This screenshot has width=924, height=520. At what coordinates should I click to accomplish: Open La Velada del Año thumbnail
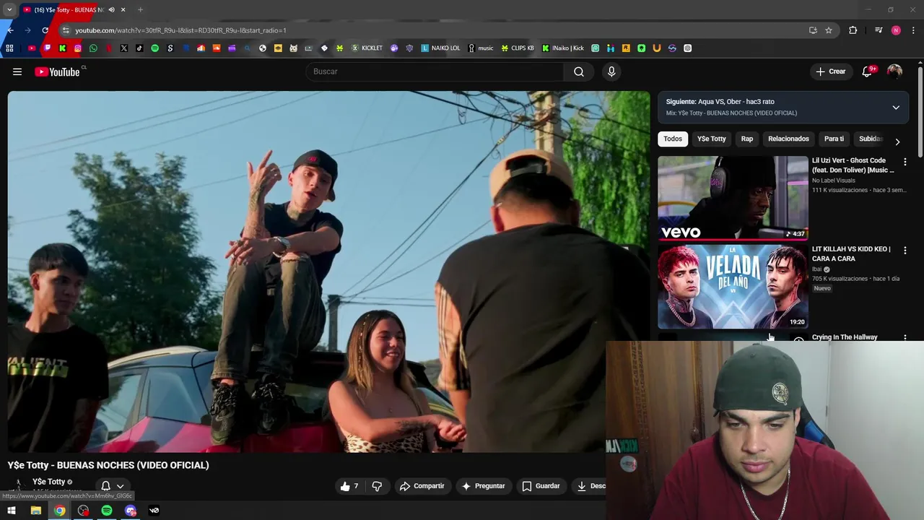coord(733,287)
